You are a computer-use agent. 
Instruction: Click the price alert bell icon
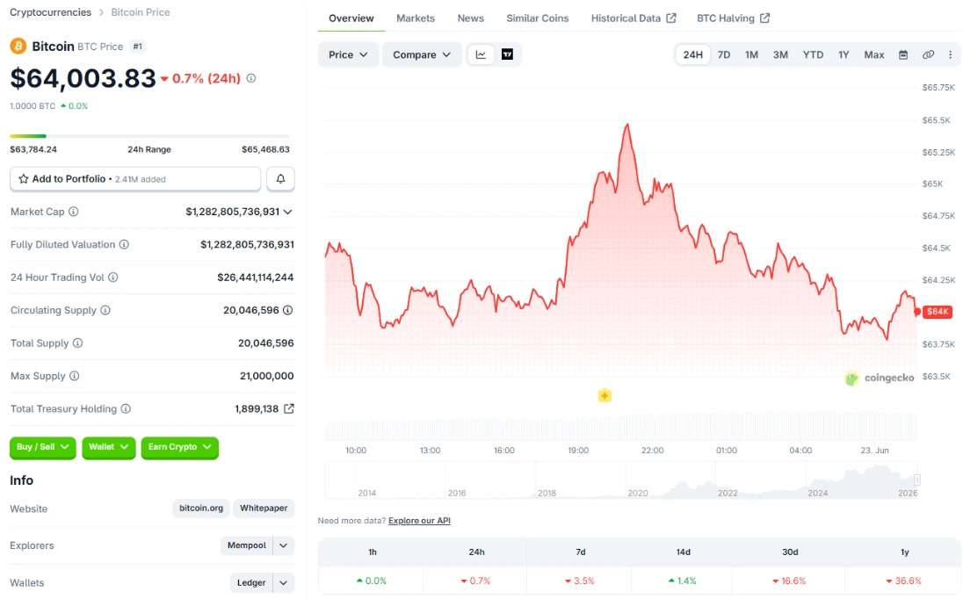tap(280, 178)
